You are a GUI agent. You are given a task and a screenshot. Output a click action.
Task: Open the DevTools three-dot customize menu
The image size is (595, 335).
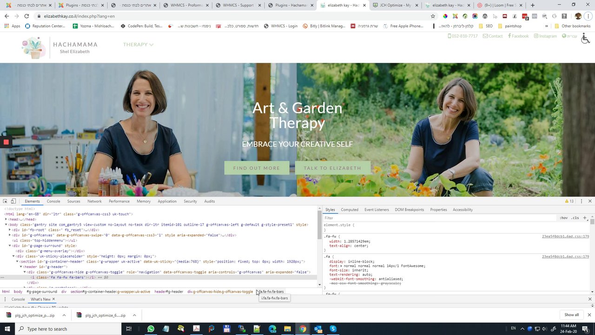pyautogui.click(x=581, y=201)
